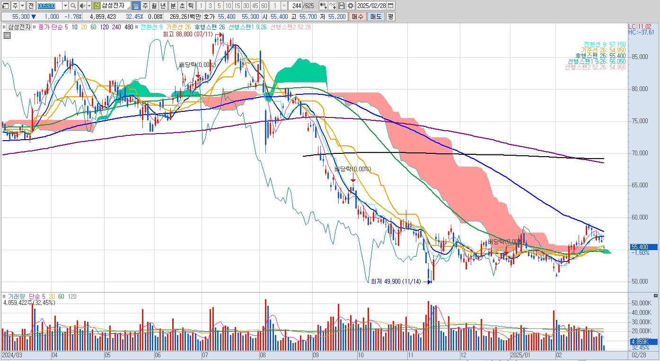Viewport: 660px width, 361px height.
Task: Click the 2025/02/28 date field
Action: [371, 6]
